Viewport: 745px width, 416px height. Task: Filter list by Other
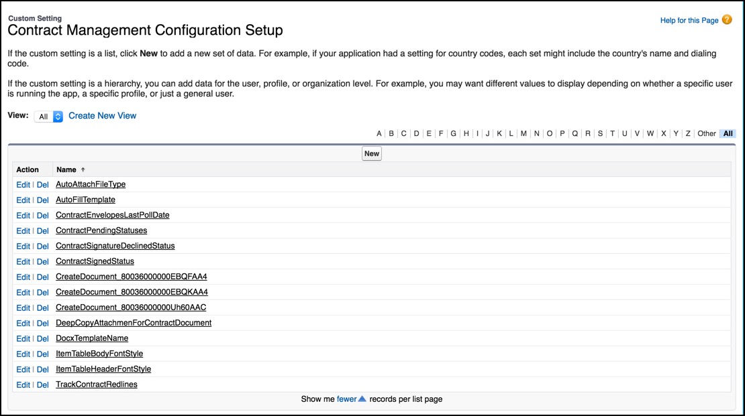707,133
